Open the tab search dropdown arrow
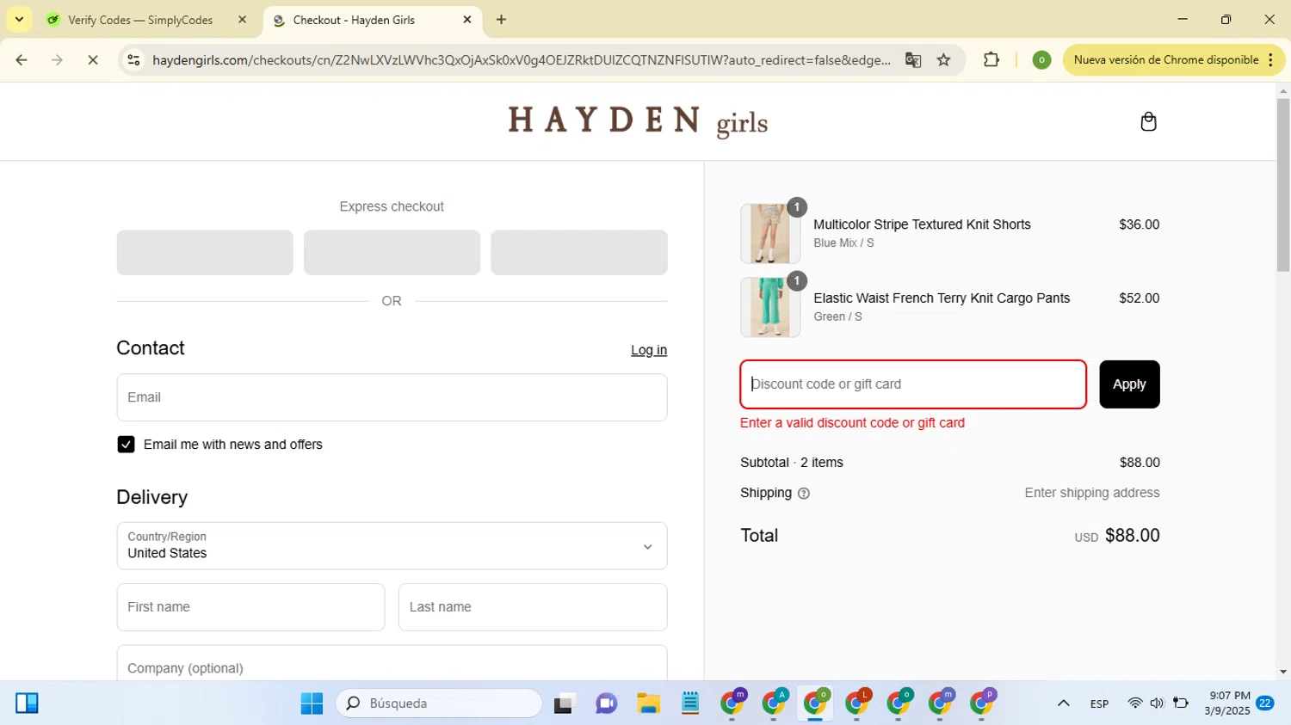 [x=19, y=20]
